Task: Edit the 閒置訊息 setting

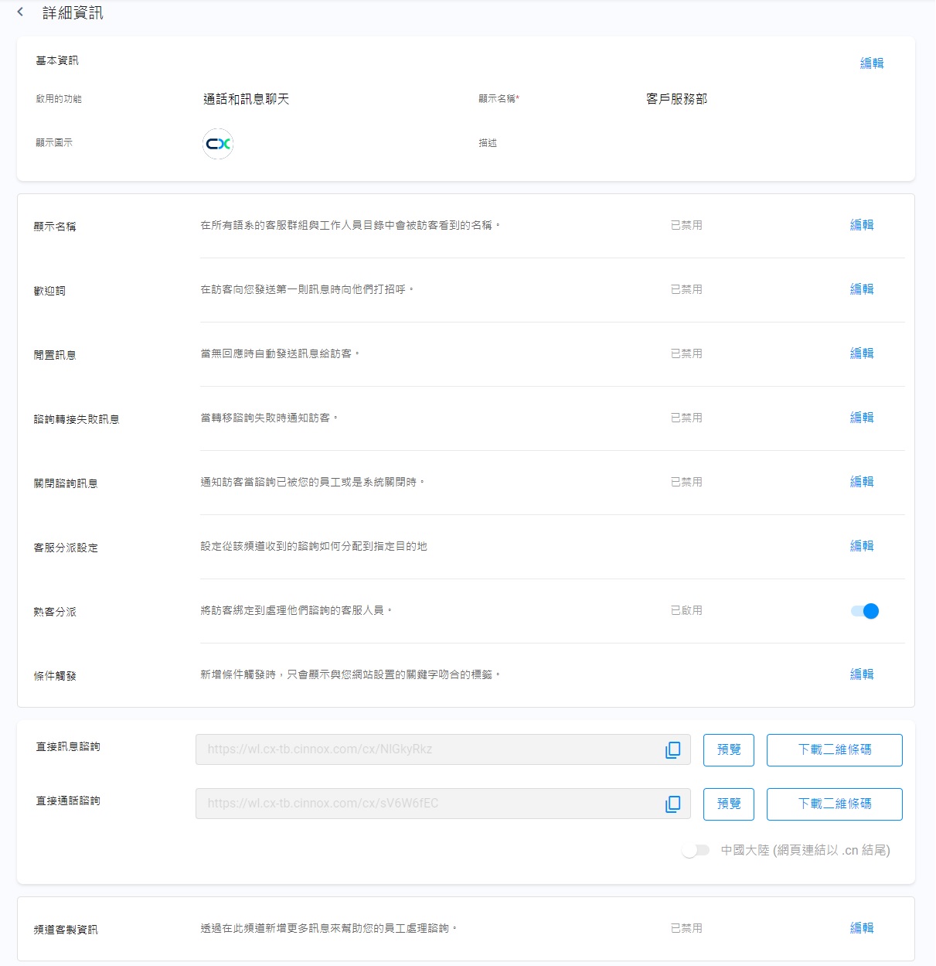Action: tap(862, 353)
